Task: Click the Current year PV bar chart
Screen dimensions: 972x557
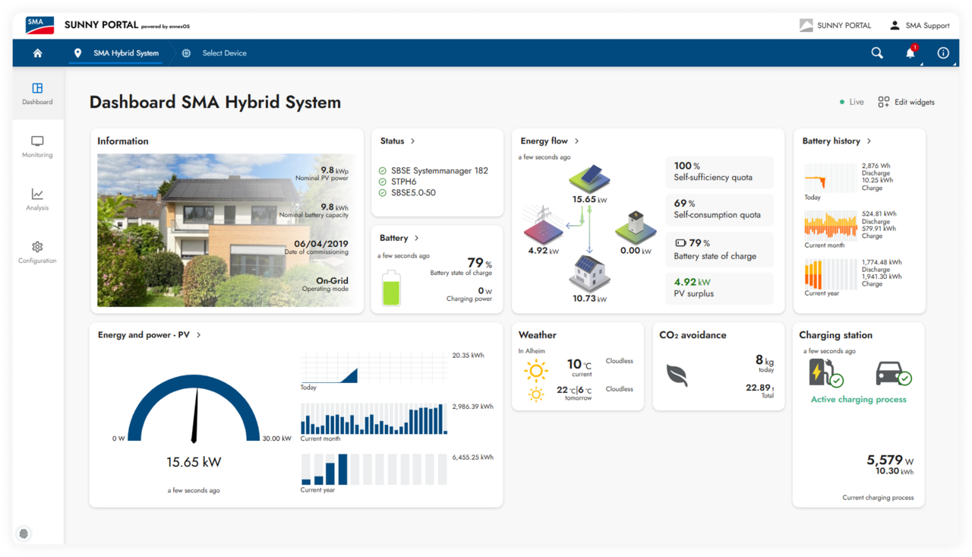Action: tap(374, 470)
